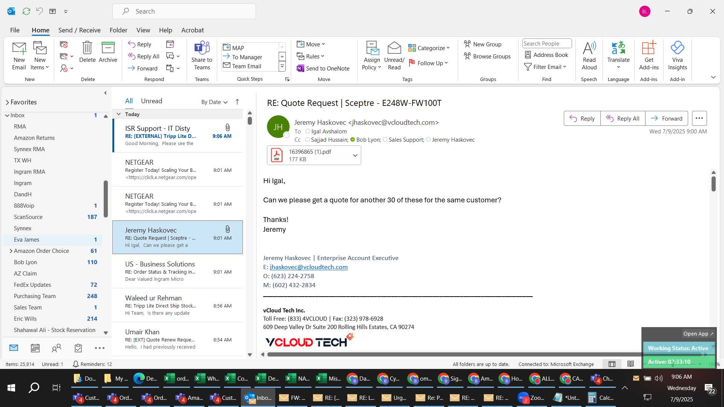Switch to the Calendar view icon
This screenshot has width=724, height=407.
35,348
